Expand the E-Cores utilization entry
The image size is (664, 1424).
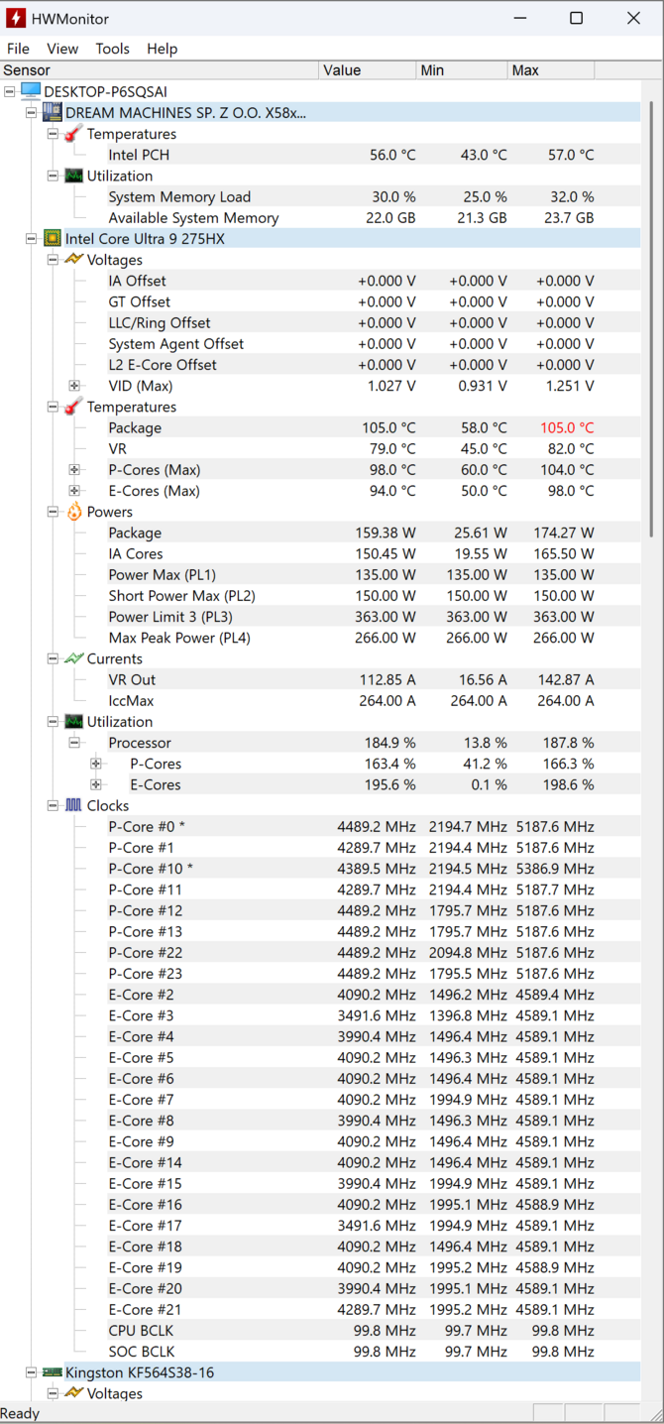[x=95, y=784]
